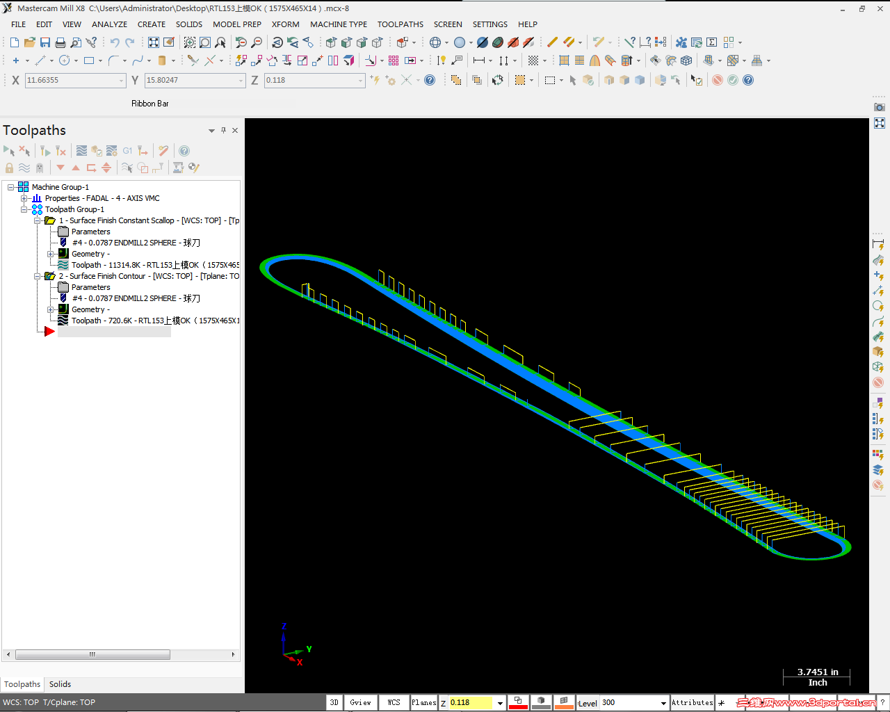
Task: Select Parameters under Surface Finish Contour
Action: 90,287
